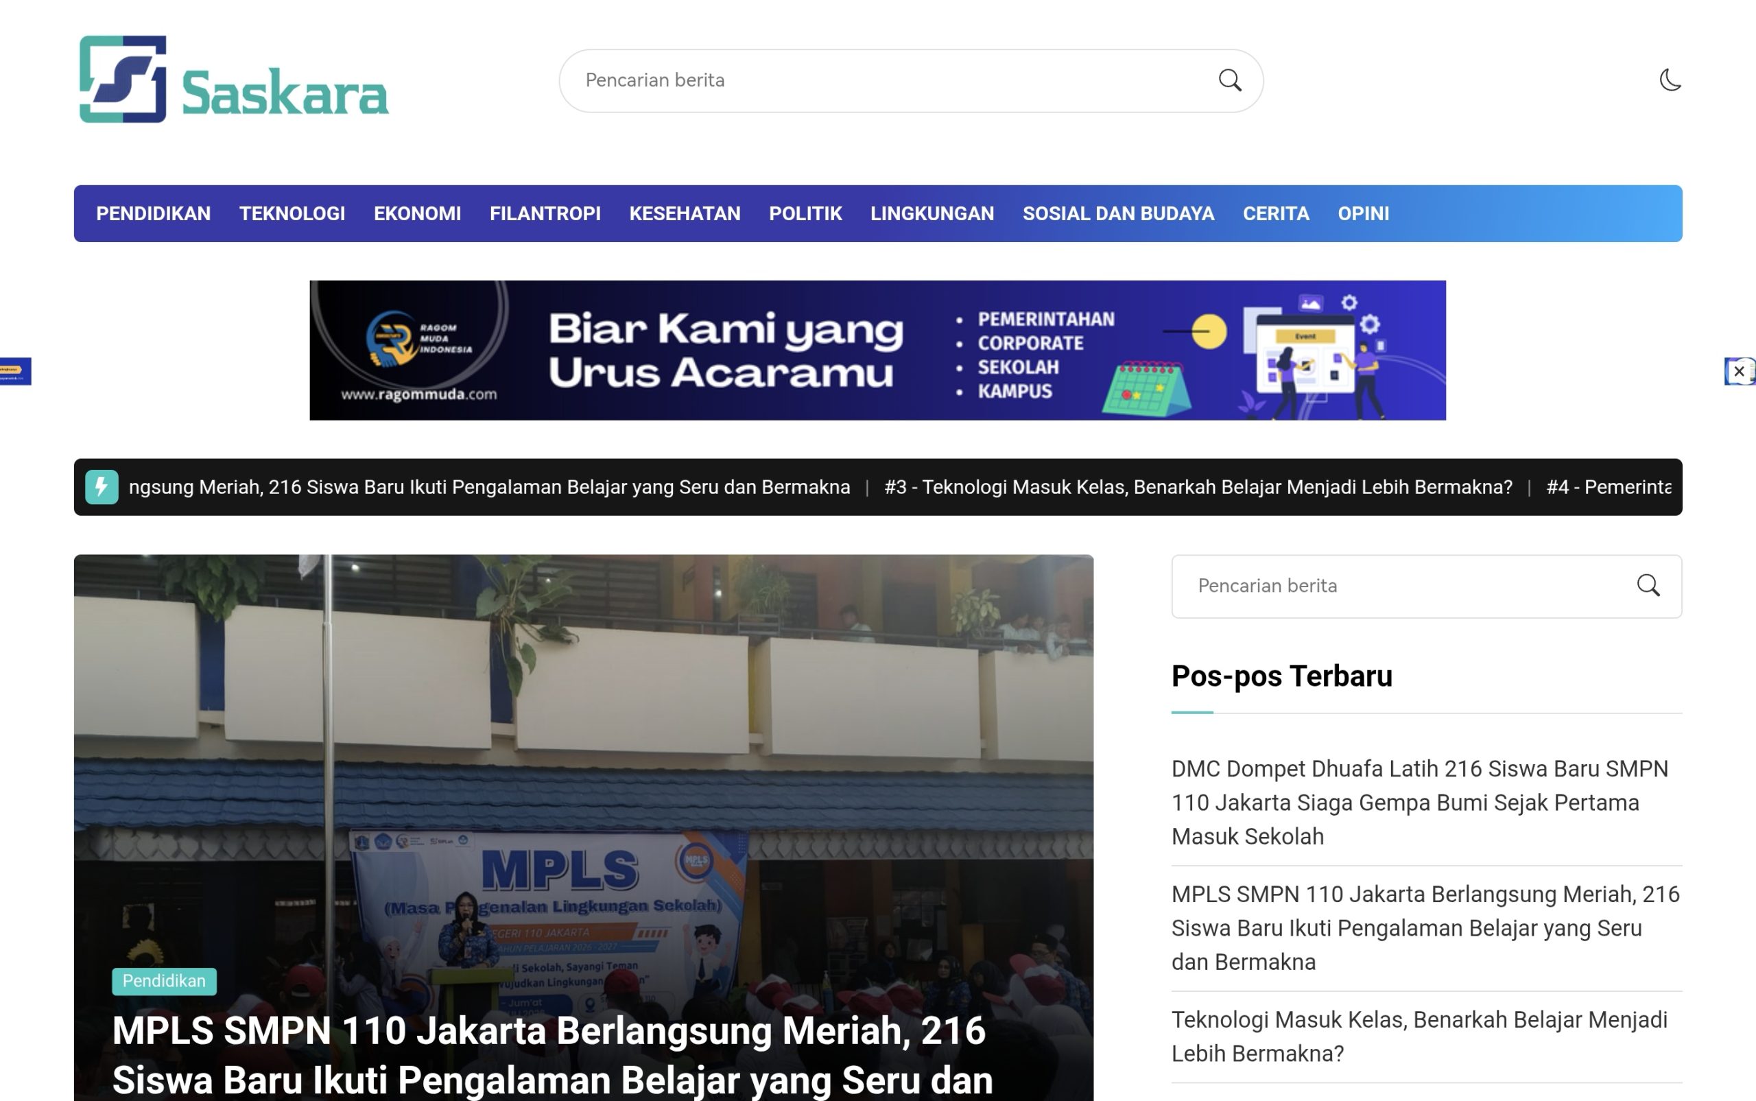The height and width of the screenshot is (1101, 1756).
Task: Click the header search magnifier icon
Action: coord(1230,80)
